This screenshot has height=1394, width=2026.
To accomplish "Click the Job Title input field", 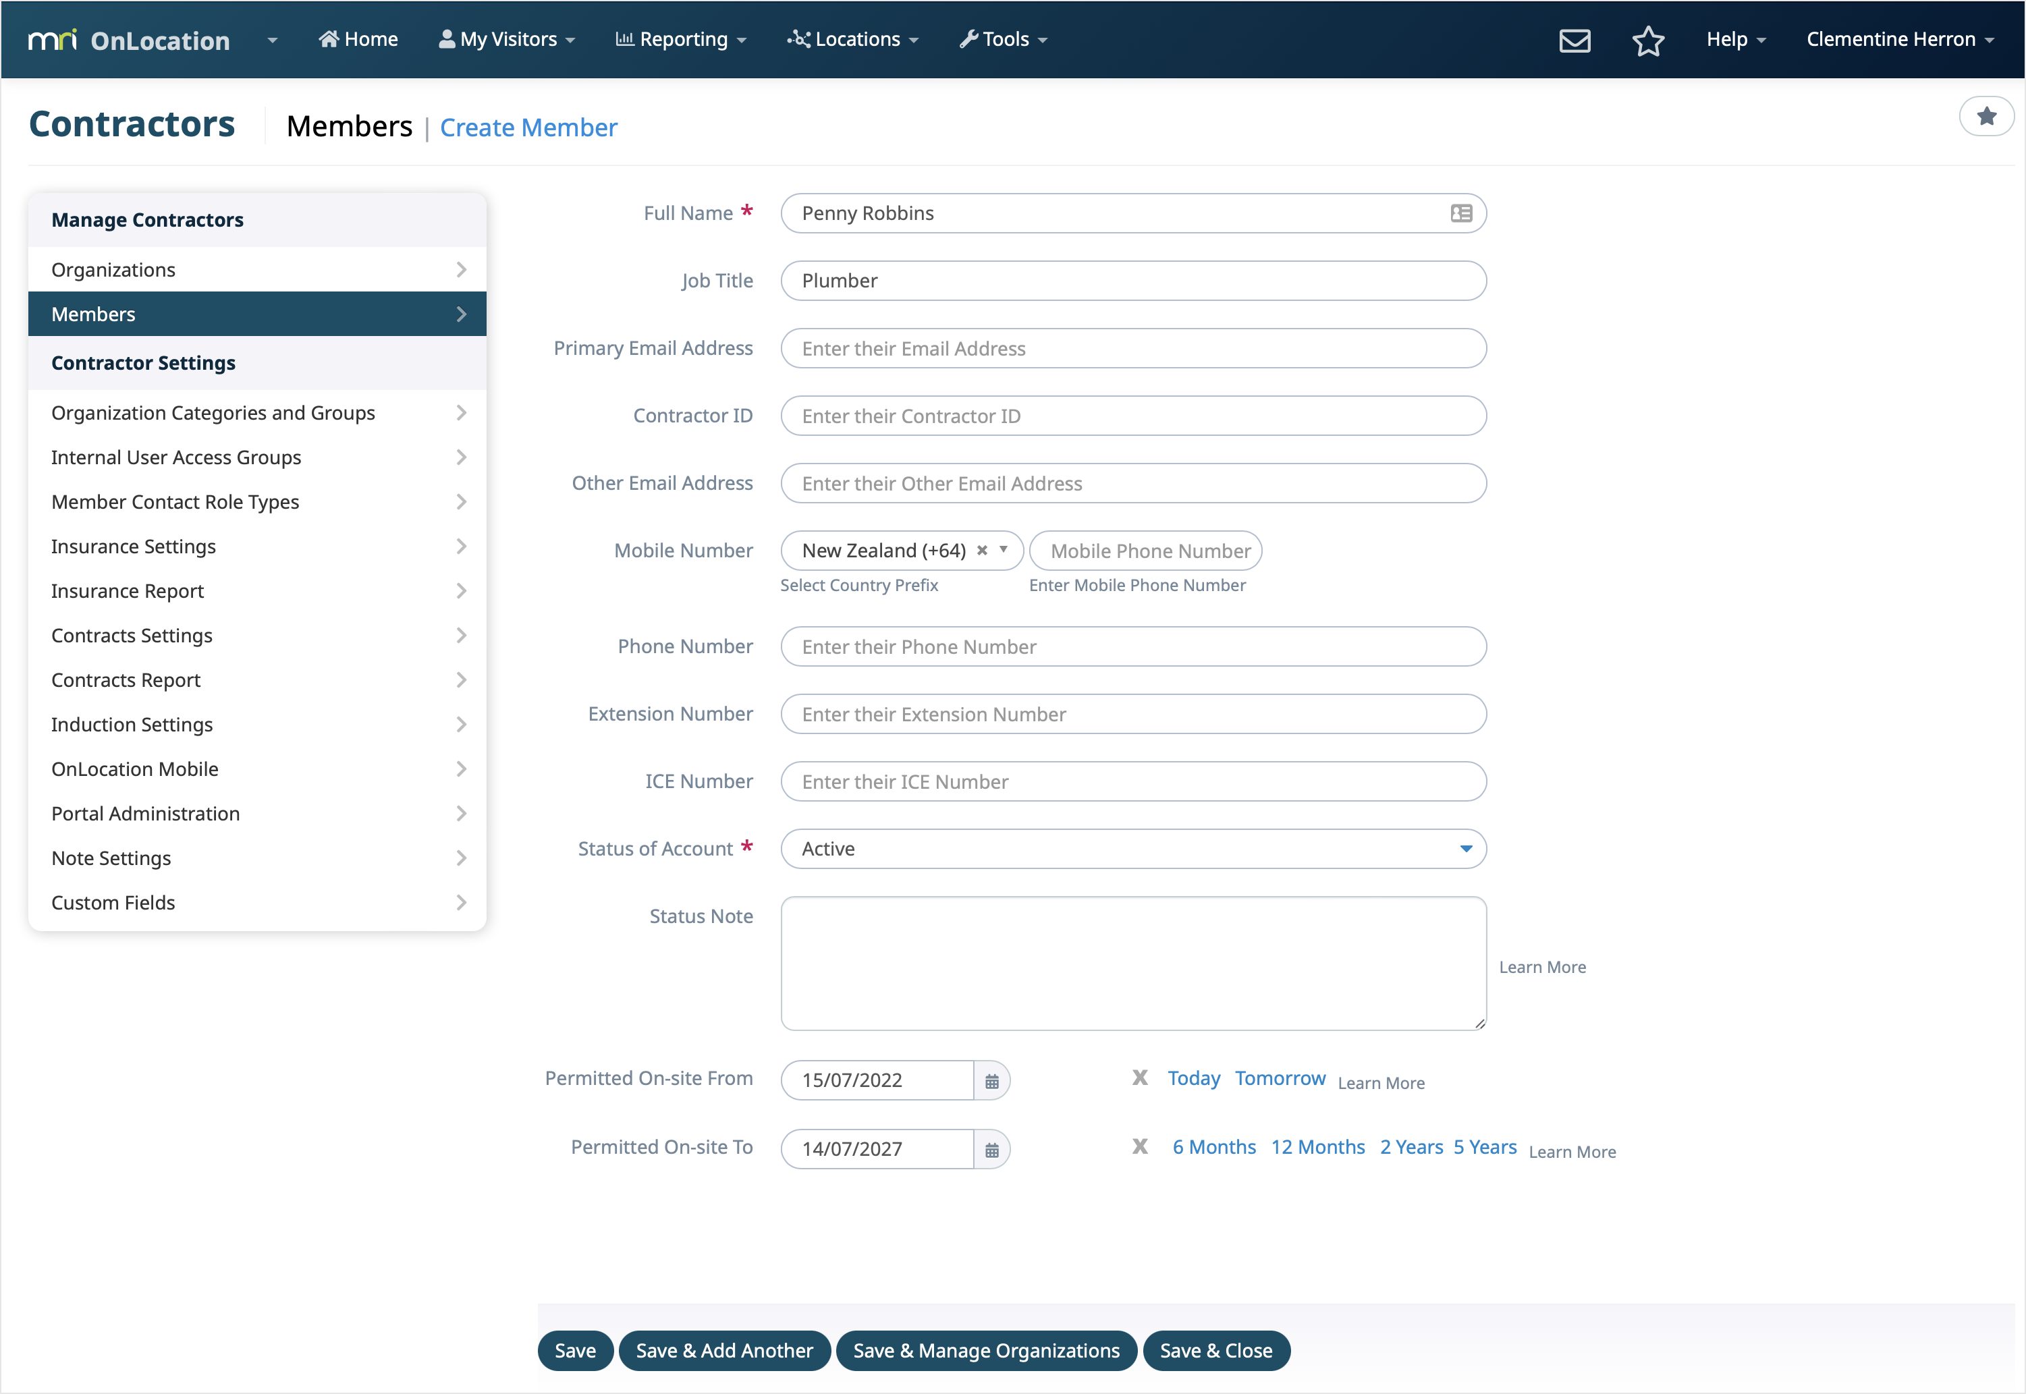I will click(1133, 281).
